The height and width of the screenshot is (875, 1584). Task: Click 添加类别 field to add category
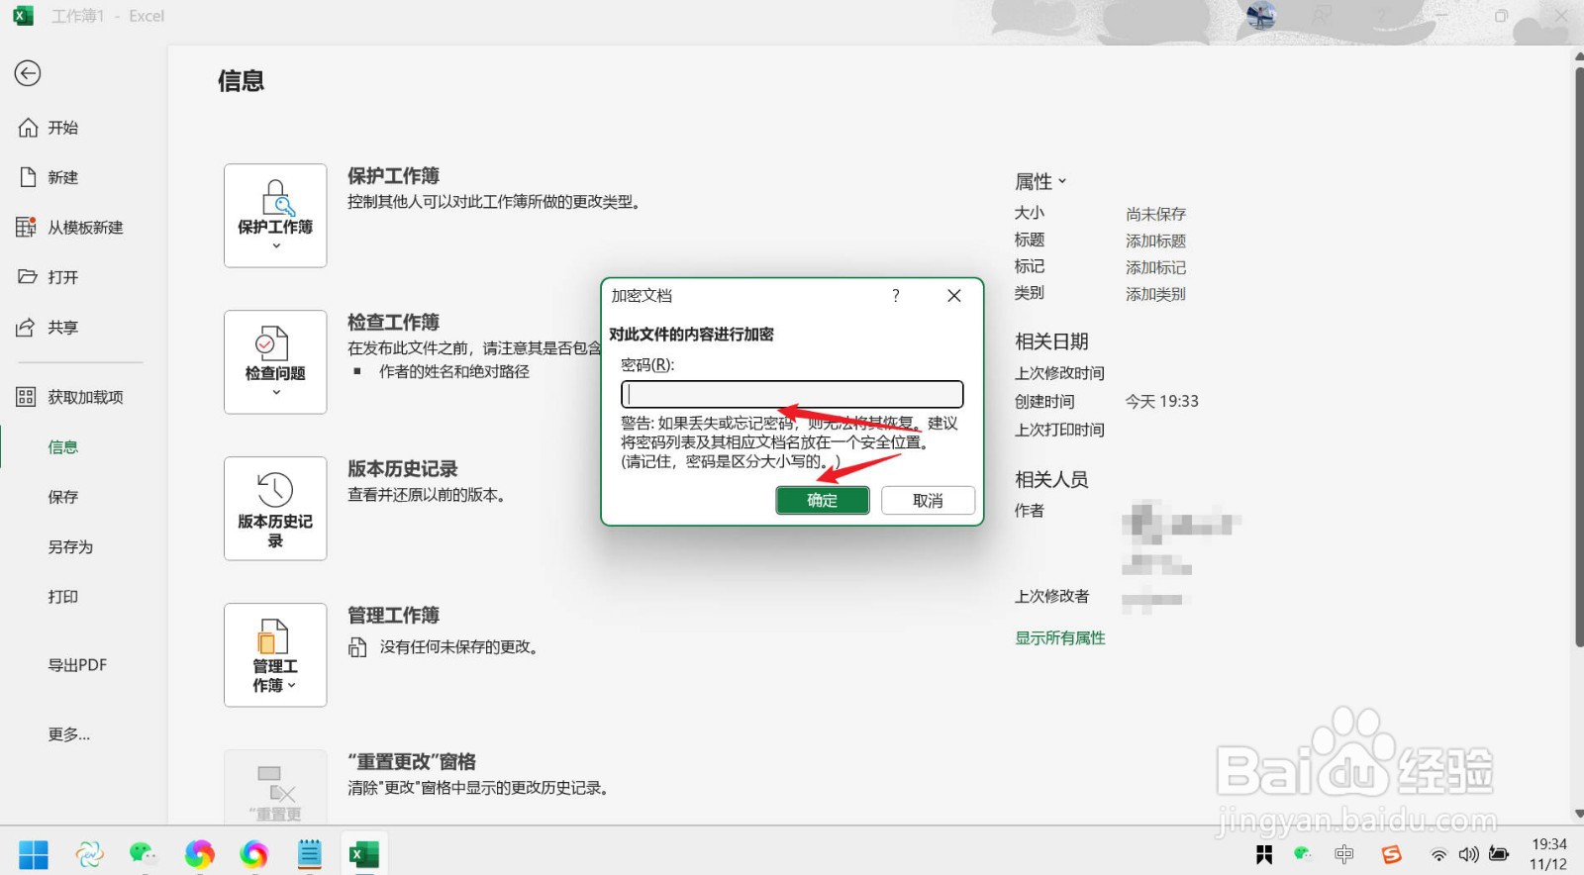1155,294
